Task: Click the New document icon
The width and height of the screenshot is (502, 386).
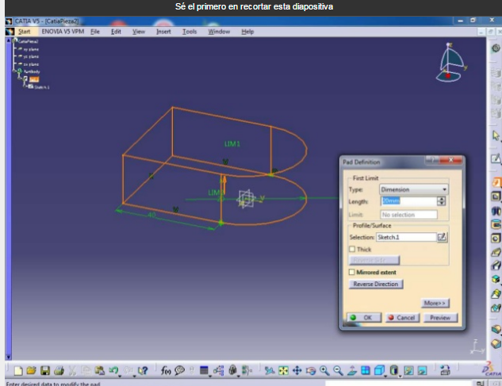Action: click(x=18, y=370)
